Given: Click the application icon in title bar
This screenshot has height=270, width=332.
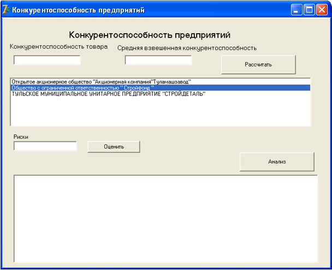Looking at the screenshot, I should coord(6,10).
